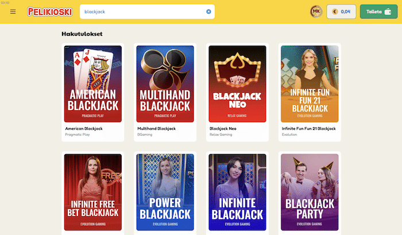Click the euro coin balance icon
The height and width of the screenshot is (235, 402).
click(x=335, y=11)
